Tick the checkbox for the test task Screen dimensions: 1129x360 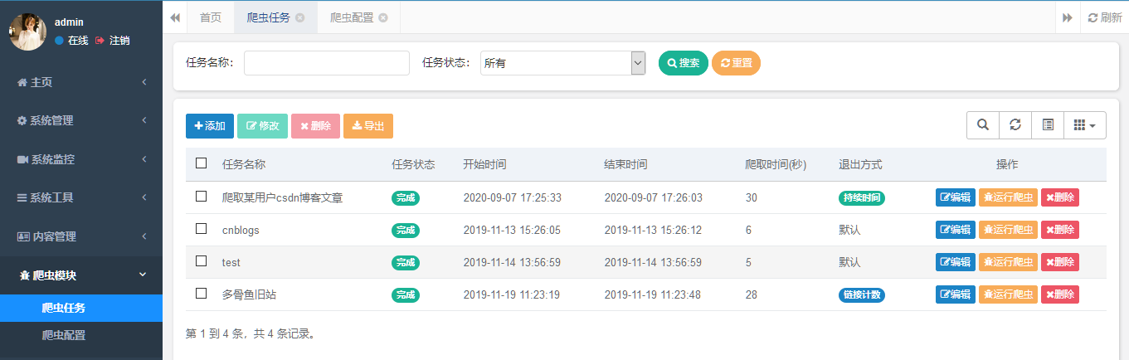[201, 260]
